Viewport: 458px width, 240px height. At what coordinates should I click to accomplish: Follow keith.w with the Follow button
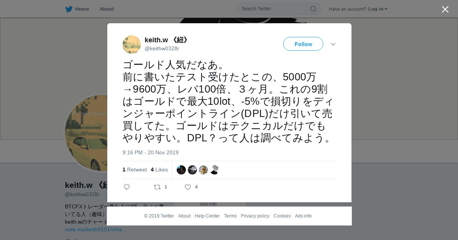click(x=303, y=44)
